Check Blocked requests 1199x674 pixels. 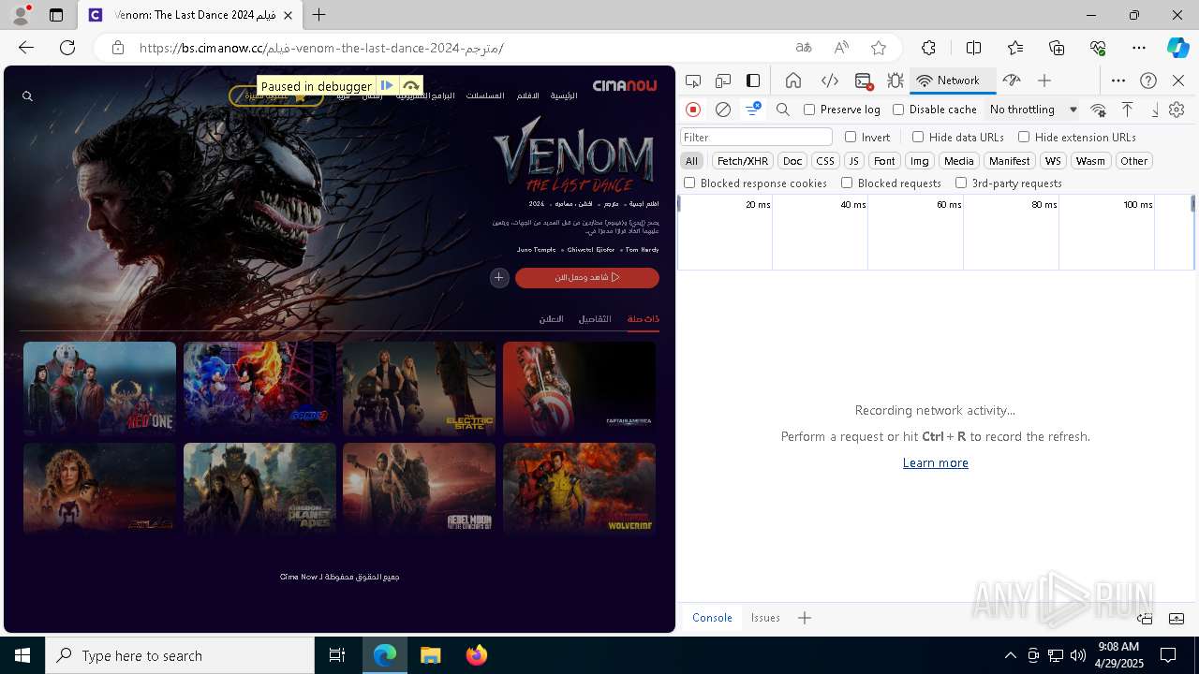pyautogui.click(x=847, y=183)
